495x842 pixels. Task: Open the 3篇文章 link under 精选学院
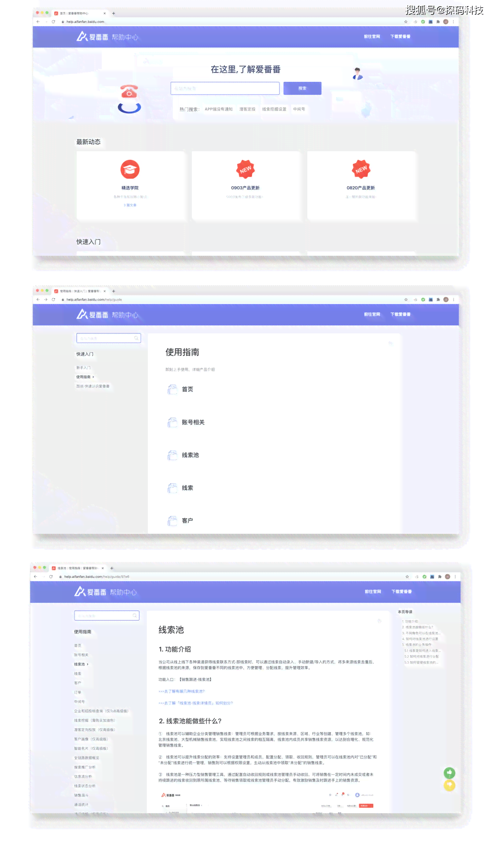130,205
